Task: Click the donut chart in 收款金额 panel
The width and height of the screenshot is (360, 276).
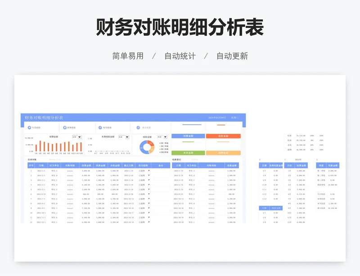Action: pyautogui.click(x=147, y=147)
